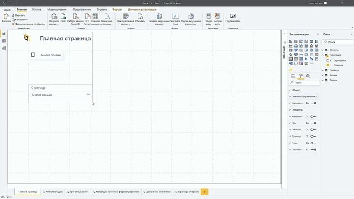Click the Получить данные button
Screen dimensions: 354x199
pos(54,19)
